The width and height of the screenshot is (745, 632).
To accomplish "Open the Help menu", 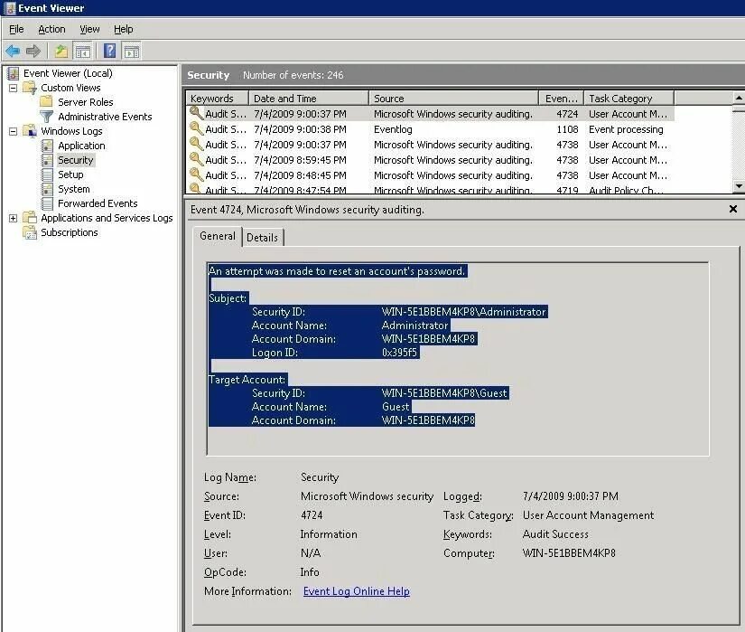I will point(123,30).
